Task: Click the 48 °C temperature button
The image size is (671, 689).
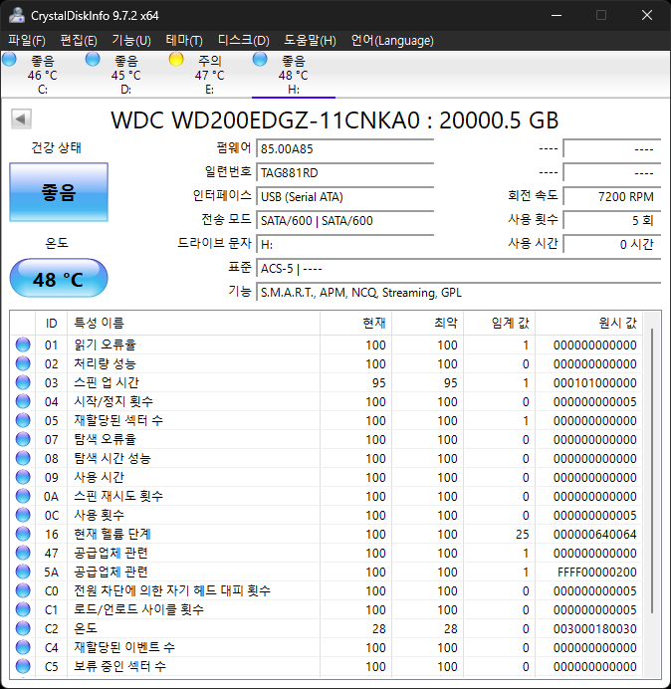Action: (59, 278)
